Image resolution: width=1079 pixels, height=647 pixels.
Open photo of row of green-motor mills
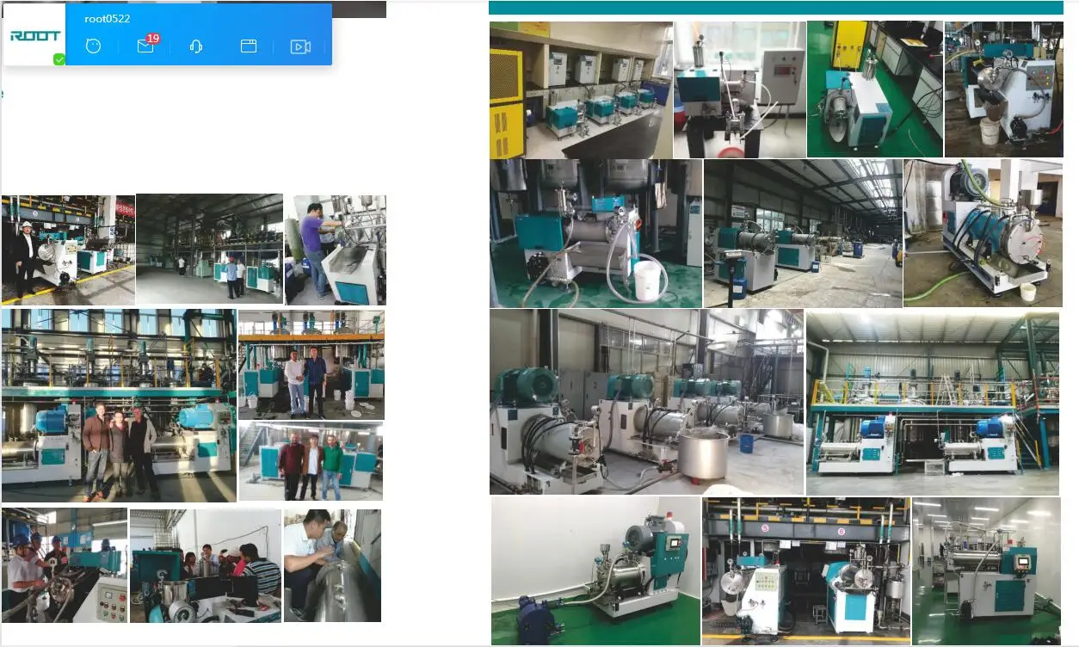(646, 402)
